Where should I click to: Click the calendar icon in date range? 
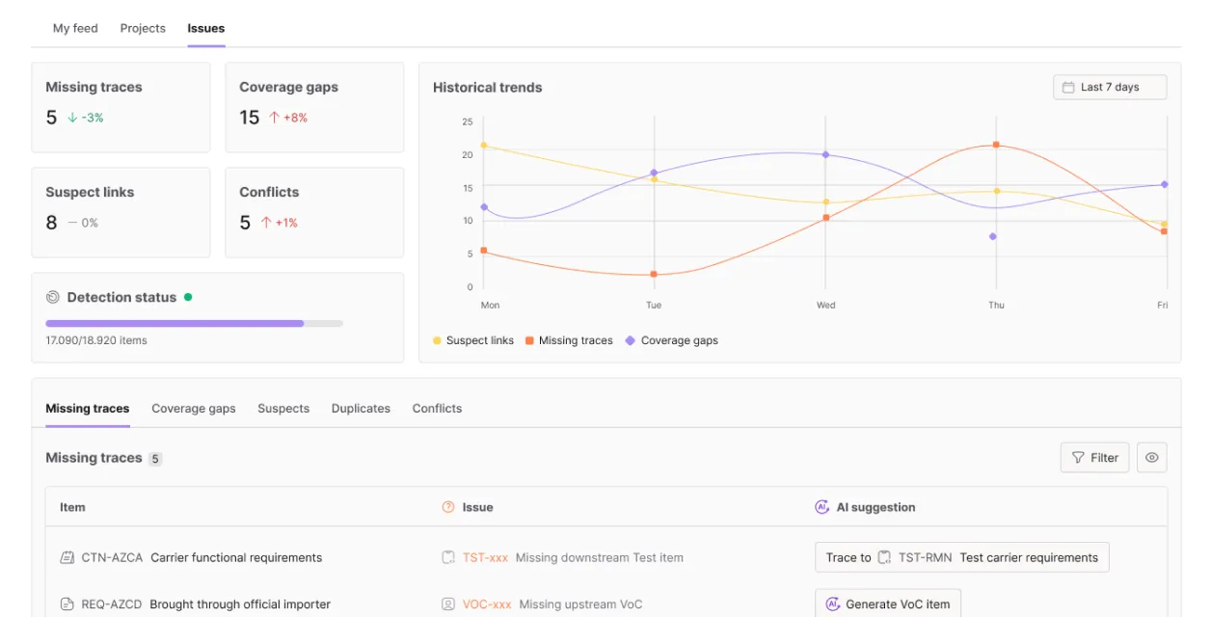(1068, 87)
